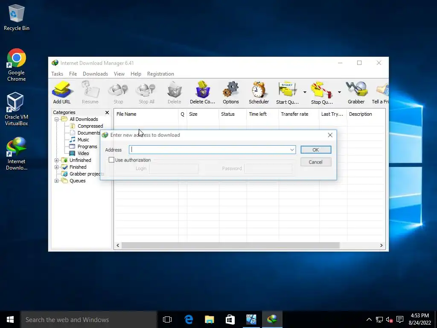The height and width of the screenshot is (328, 437).
Task: Select the Music category icon
Action: [x=73, y=140]
